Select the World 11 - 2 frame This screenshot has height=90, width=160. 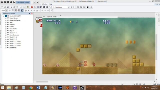coord(13,37)
